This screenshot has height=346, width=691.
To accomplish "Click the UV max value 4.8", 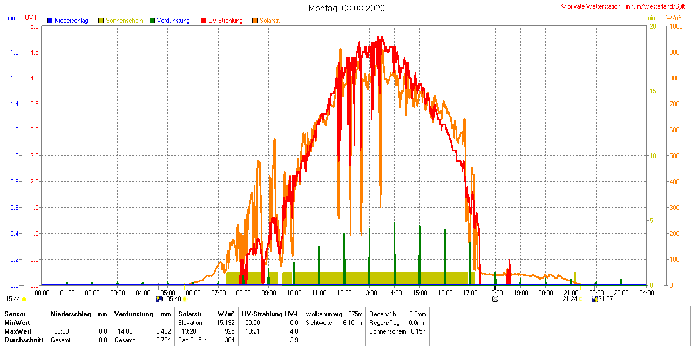I will click(294, 331).
